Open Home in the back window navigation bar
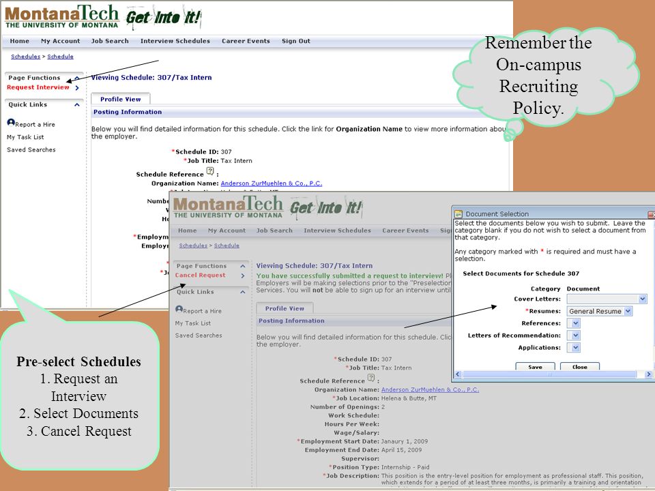Image resolution: width=655 pixels, height=491 pixels. click(x=20, y=41)
